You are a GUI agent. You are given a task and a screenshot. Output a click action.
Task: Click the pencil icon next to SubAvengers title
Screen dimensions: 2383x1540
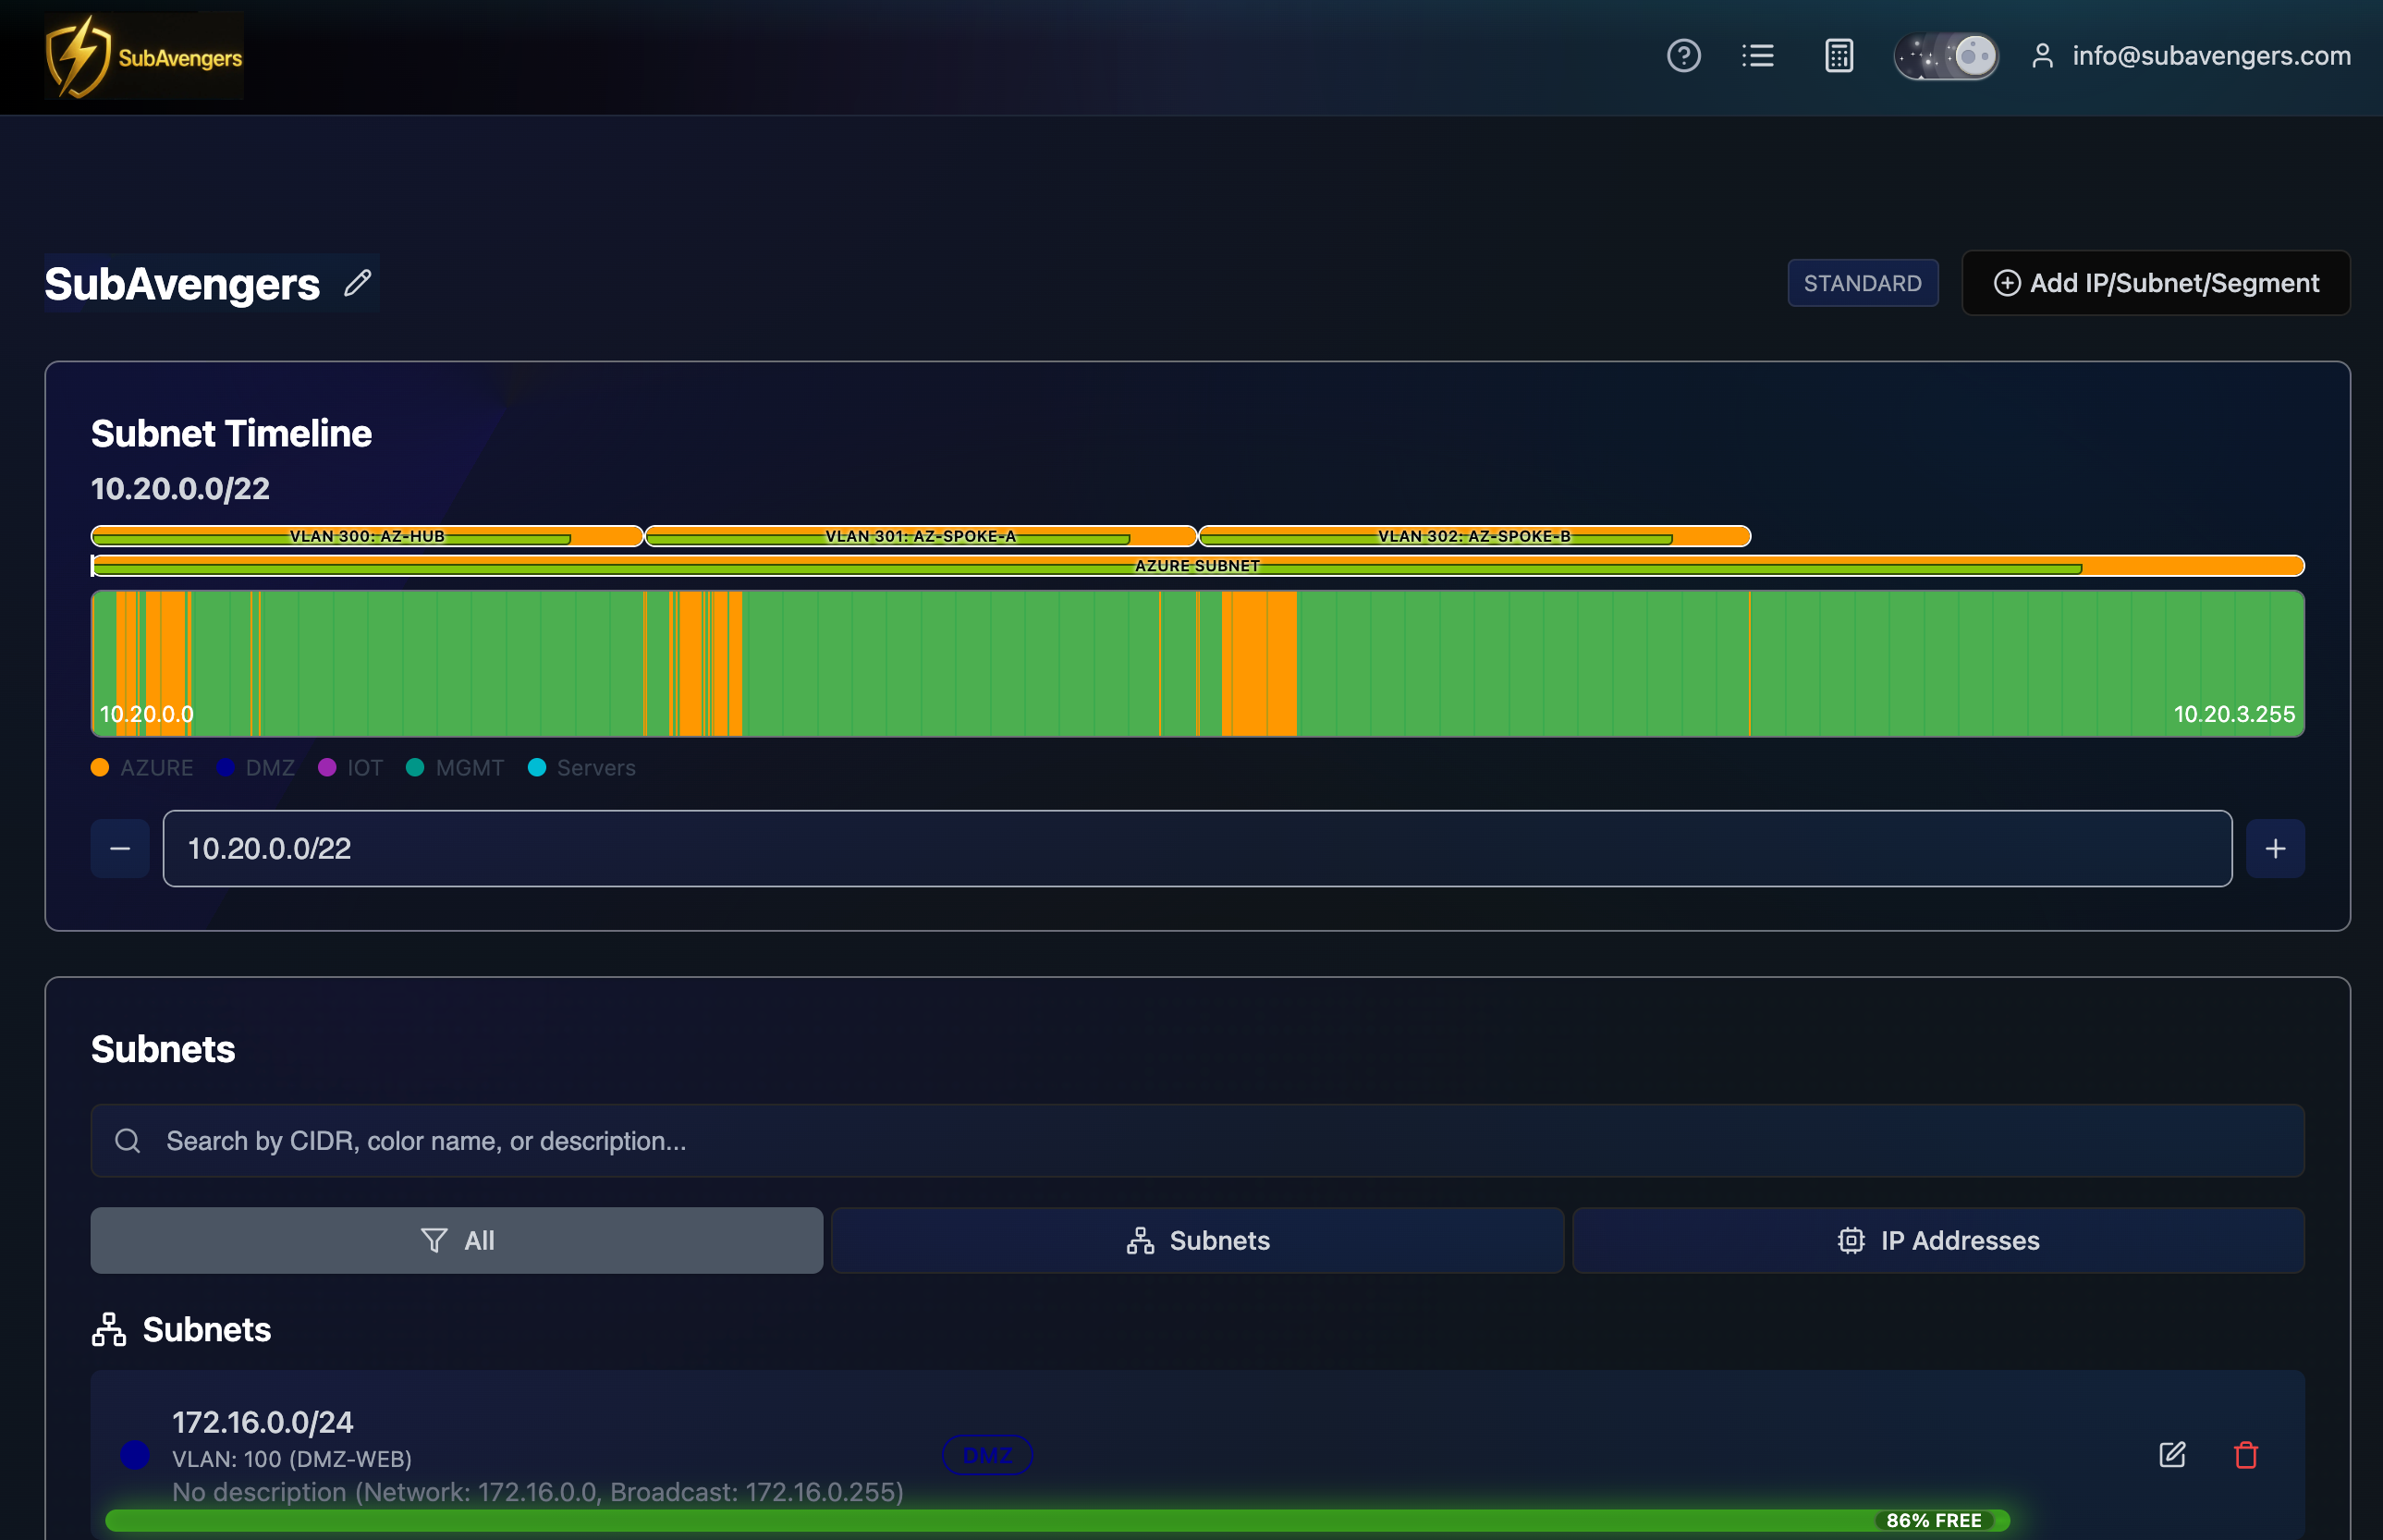tap(357, 283)
